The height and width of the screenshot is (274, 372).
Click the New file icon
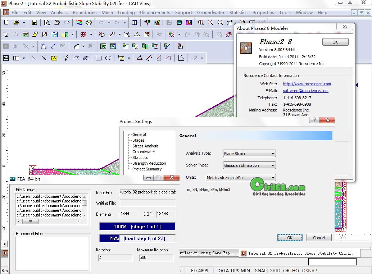[x=6, y=22]
